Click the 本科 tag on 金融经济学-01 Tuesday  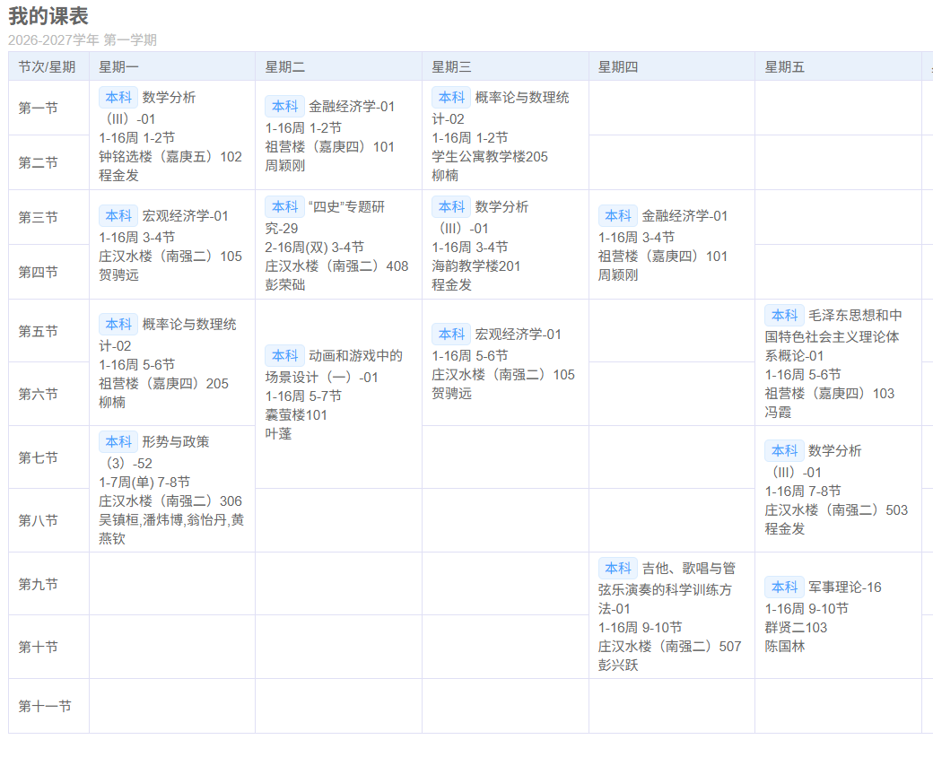tap(284, 107)
